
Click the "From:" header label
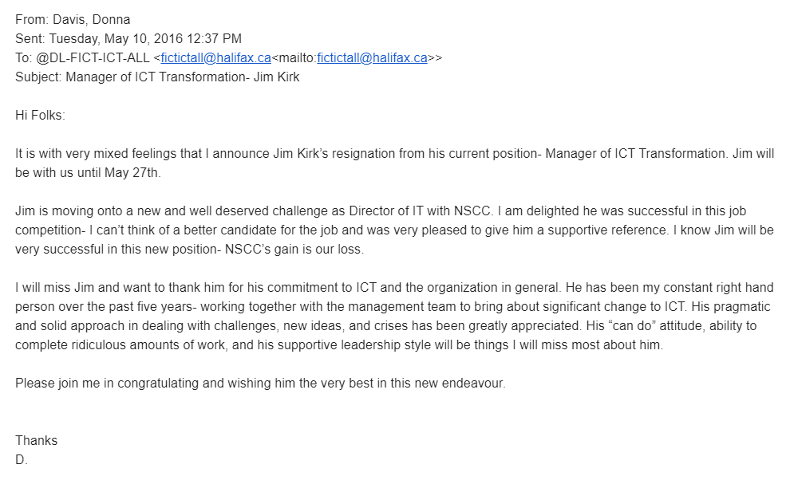pos(31,19)
